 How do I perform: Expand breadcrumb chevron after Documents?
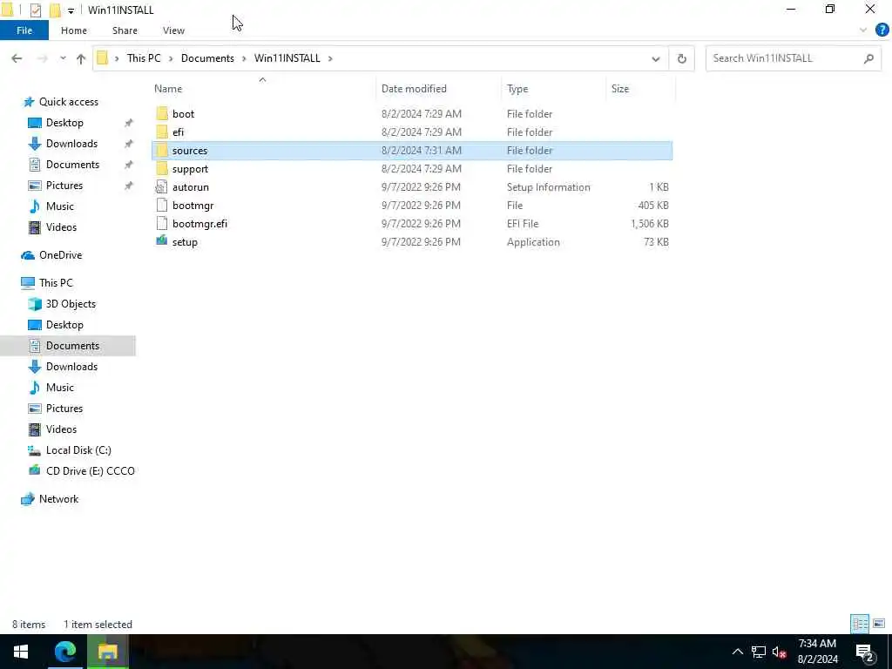pos(244,58)
